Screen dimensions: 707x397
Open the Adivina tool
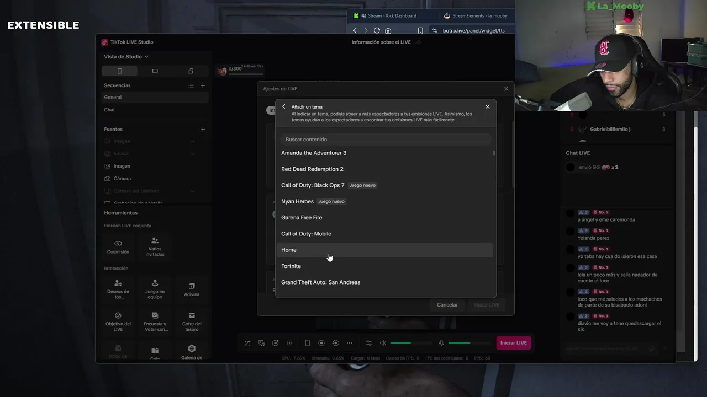pyautogui.click(x=192, y=289)
